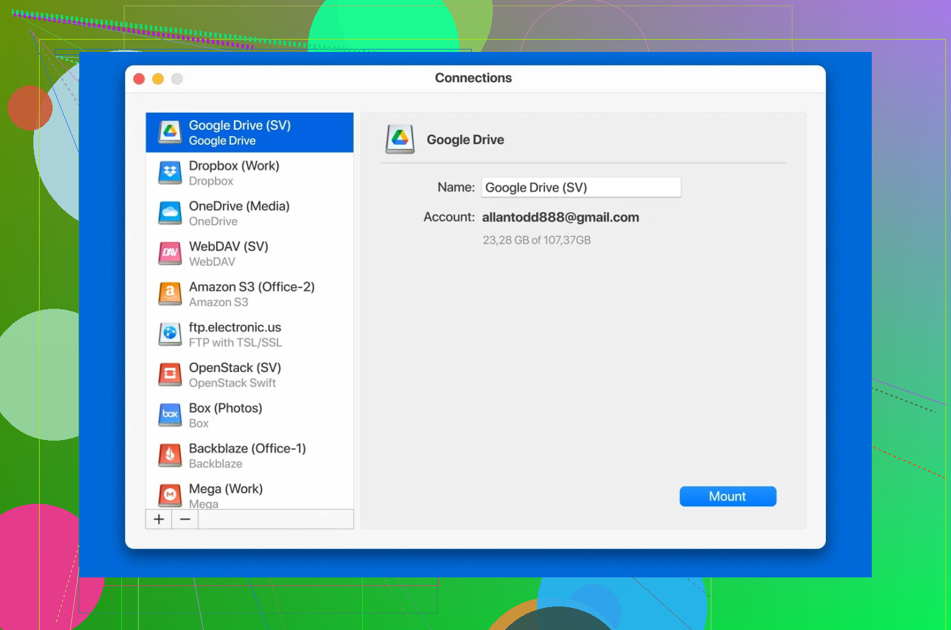Click the OneDrive (Media) cloud icon
Image resolution: width=951 pixels, height=630 pixels.
pyautogui.click(x=170, y=213)
